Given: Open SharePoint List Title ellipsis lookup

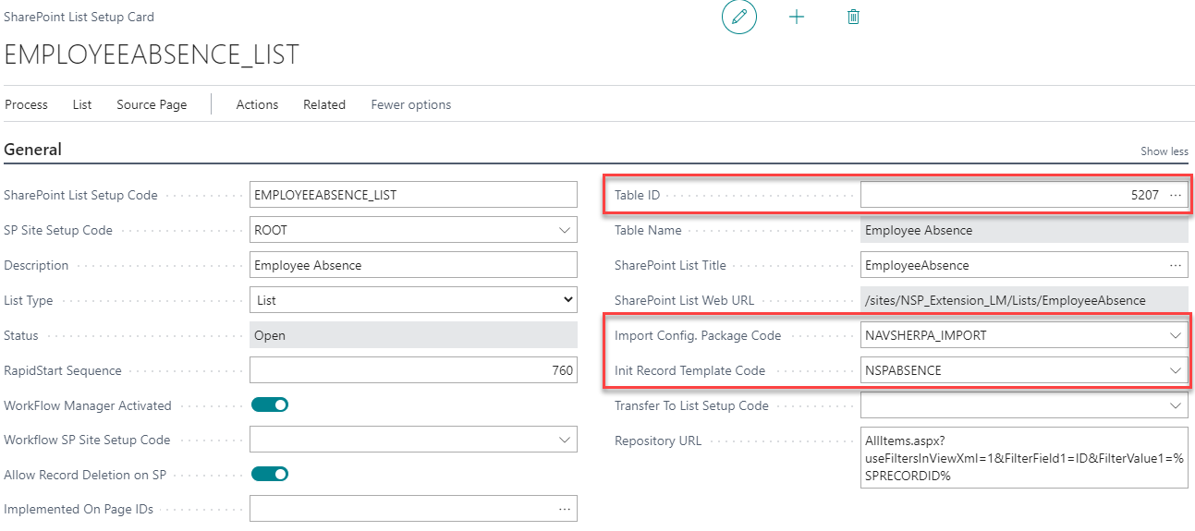Looking at the screenshot, I should tap(1176, 265).
